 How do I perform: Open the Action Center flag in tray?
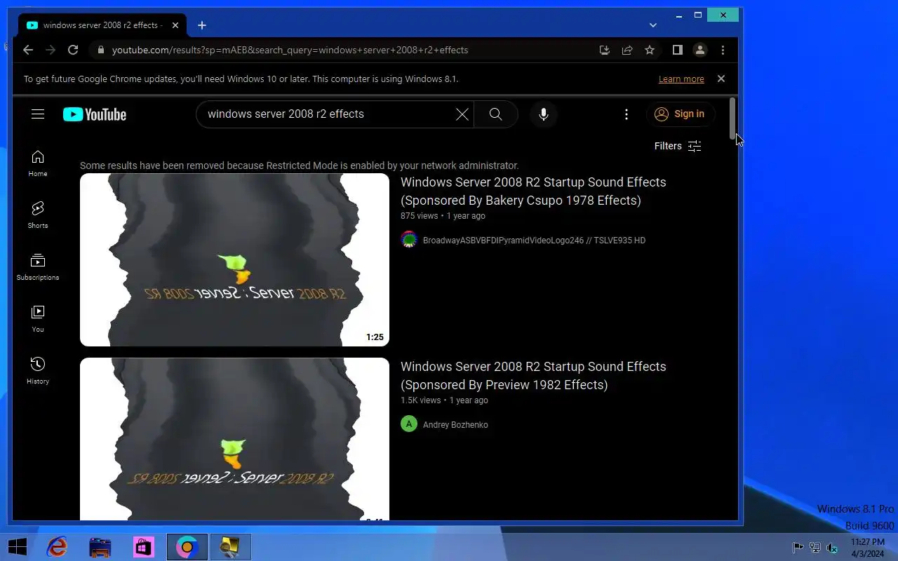(x=798, y=548)
